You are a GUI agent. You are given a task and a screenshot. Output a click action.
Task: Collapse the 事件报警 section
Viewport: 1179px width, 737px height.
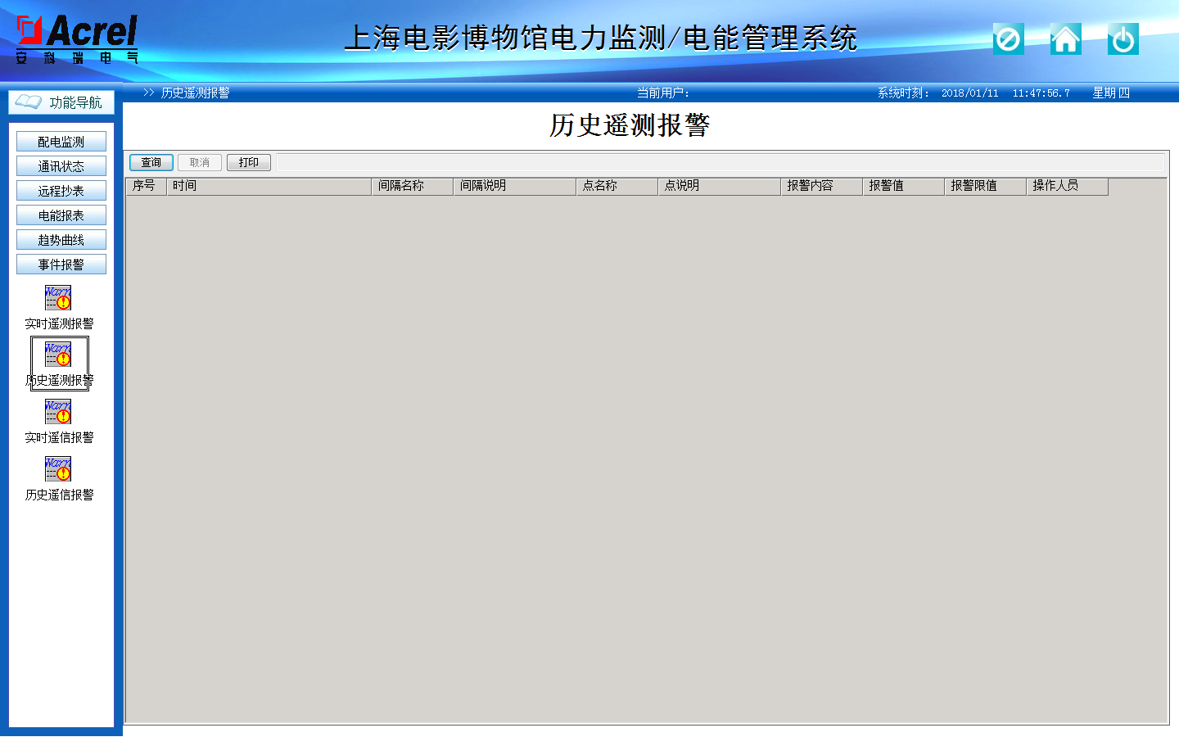click(x=61, y=265)
